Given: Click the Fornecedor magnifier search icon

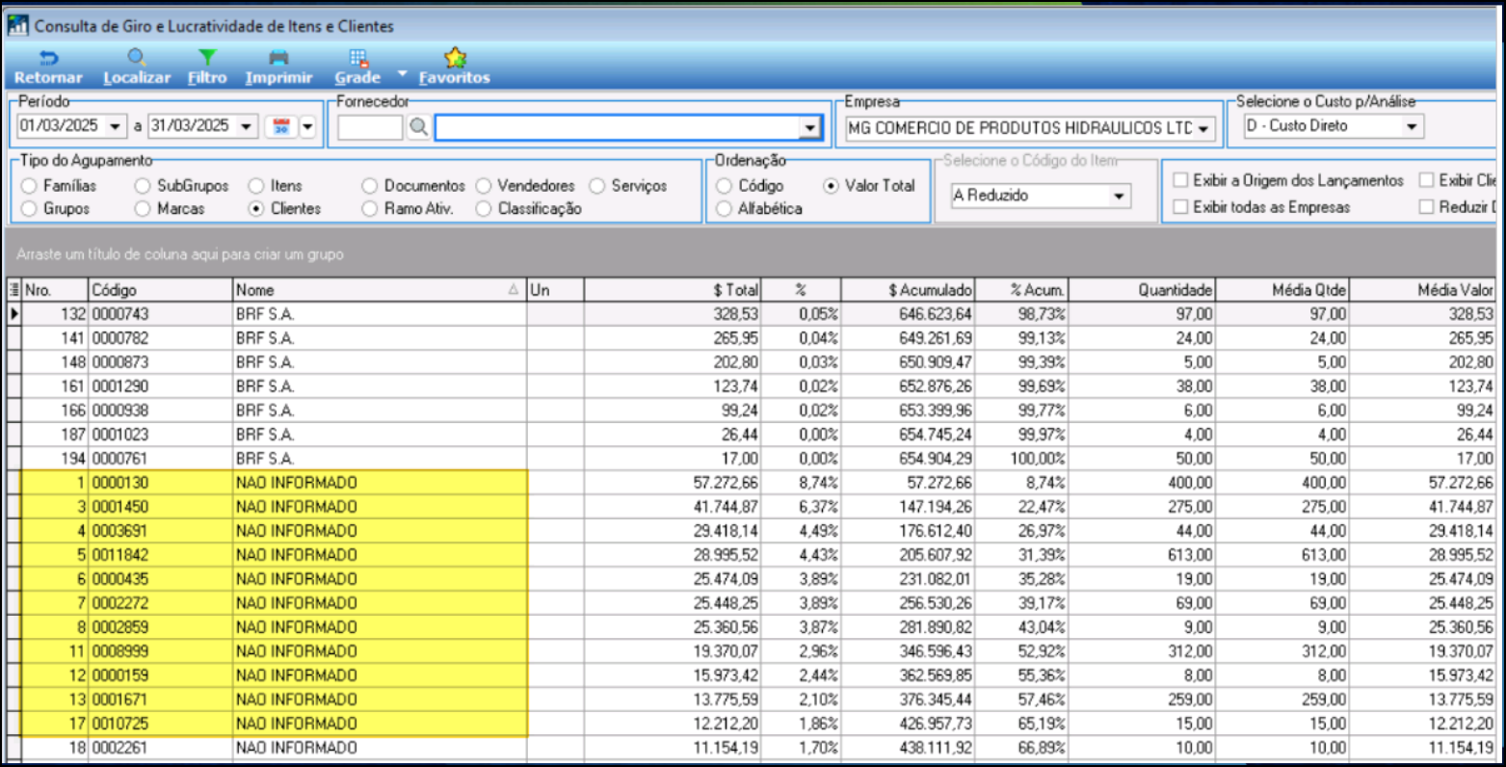Looking at the screenshot, I should [x=418, y=127].
